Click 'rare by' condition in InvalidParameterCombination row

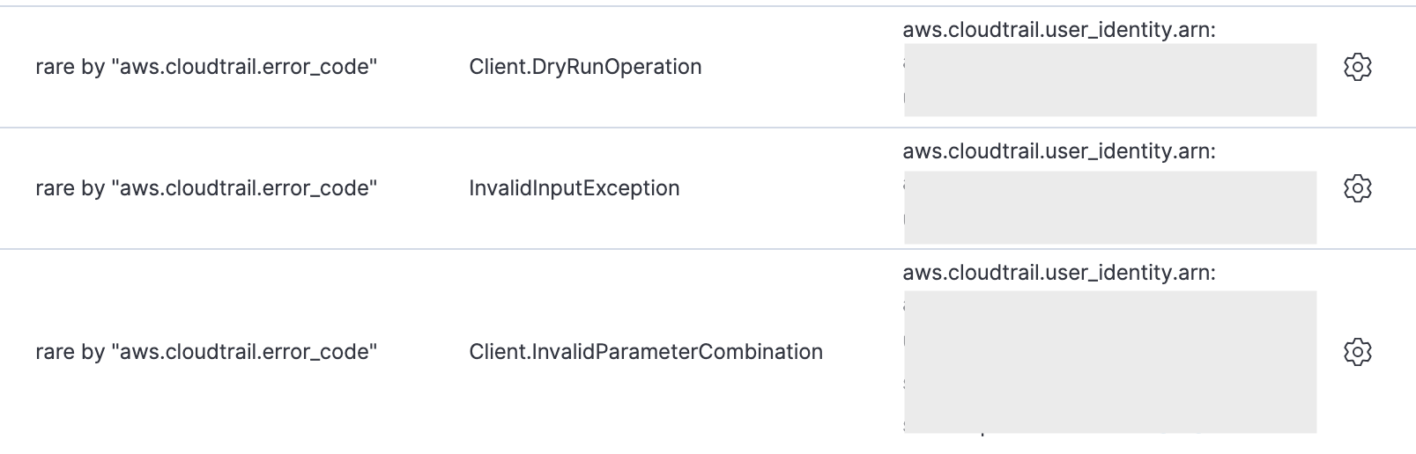(x=206, y=352)
